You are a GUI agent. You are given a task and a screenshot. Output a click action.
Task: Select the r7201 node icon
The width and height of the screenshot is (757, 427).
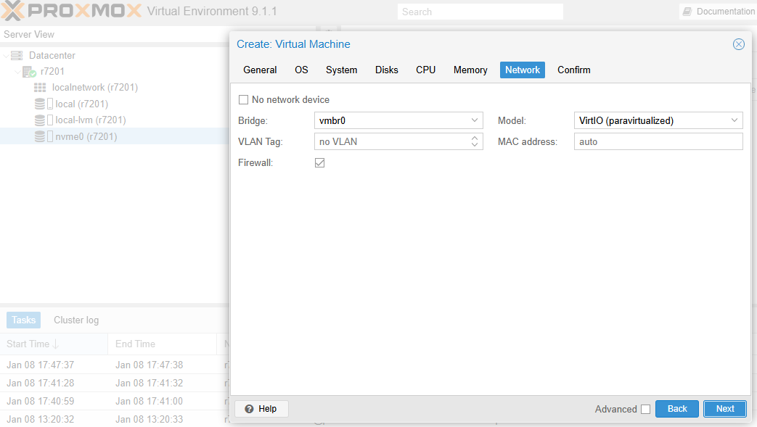pos(29,72)
